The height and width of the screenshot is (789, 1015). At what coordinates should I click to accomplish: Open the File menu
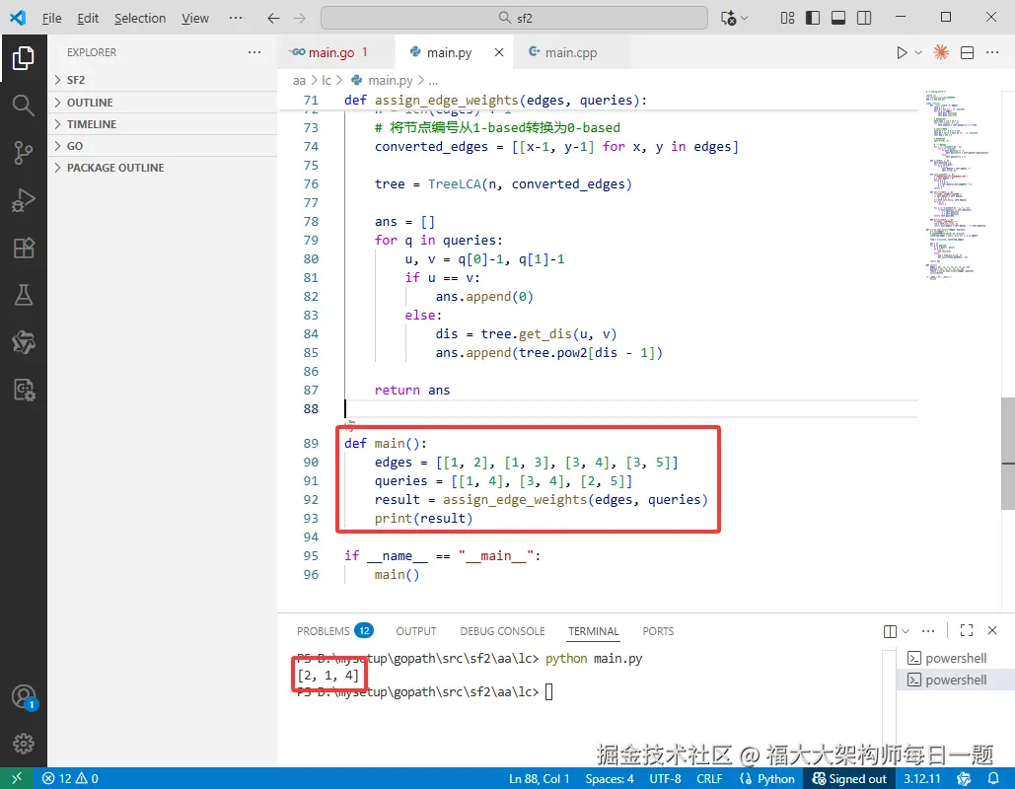click(51, 18)
